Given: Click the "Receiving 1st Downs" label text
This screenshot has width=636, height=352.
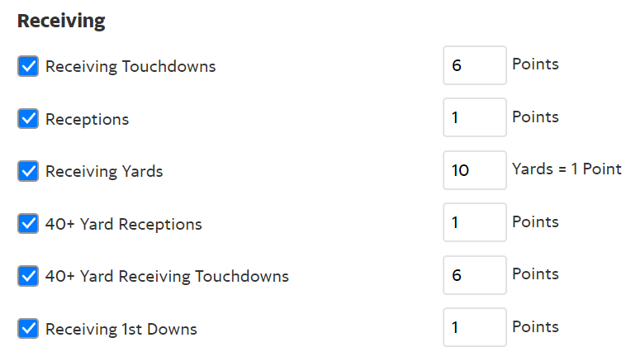Looking at the screenshot, I should tap(121, 329).
